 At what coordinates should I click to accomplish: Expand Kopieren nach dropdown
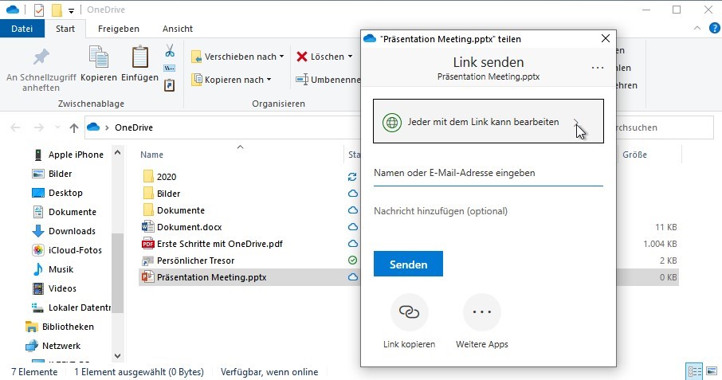[x=269, y=80]
